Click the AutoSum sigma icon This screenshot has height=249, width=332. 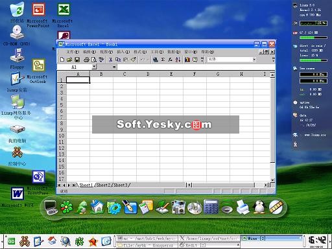(x=163, y=60)
